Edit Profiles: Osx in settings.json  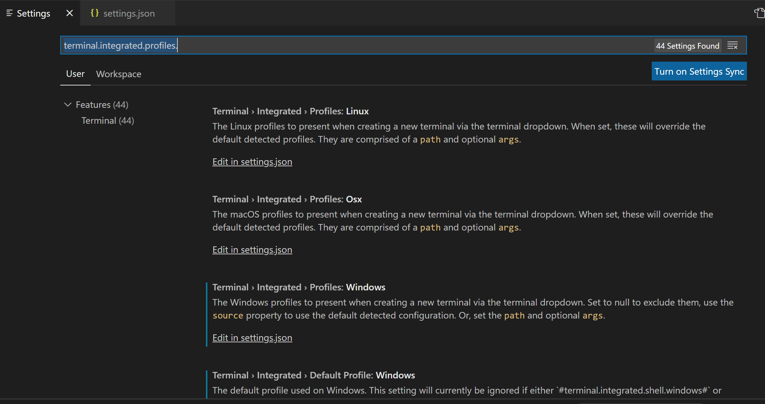pos(252,250)
